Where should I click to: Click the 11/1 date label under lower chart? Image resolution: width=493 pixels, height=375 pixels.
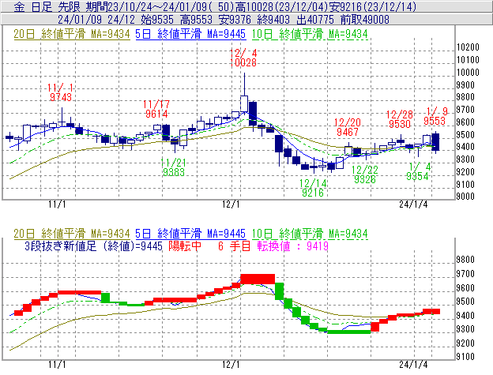pos(57,364)
